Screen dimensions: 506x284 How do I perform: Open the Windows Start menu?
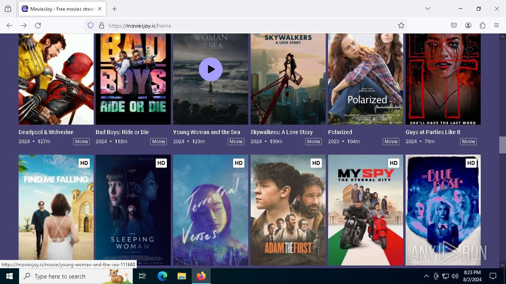(x=9, y=276)
